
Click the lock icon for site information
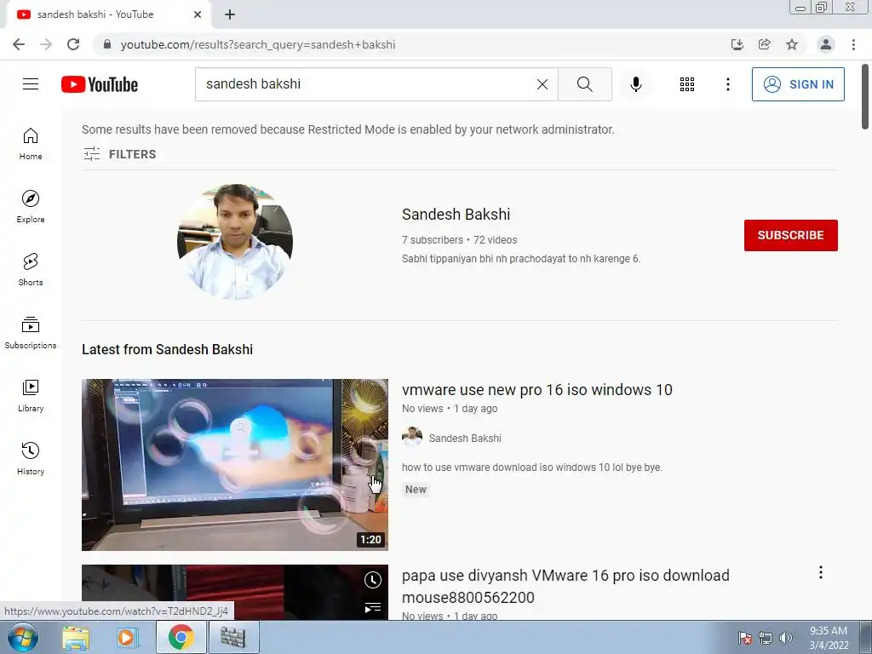click(x=107, y=44)
